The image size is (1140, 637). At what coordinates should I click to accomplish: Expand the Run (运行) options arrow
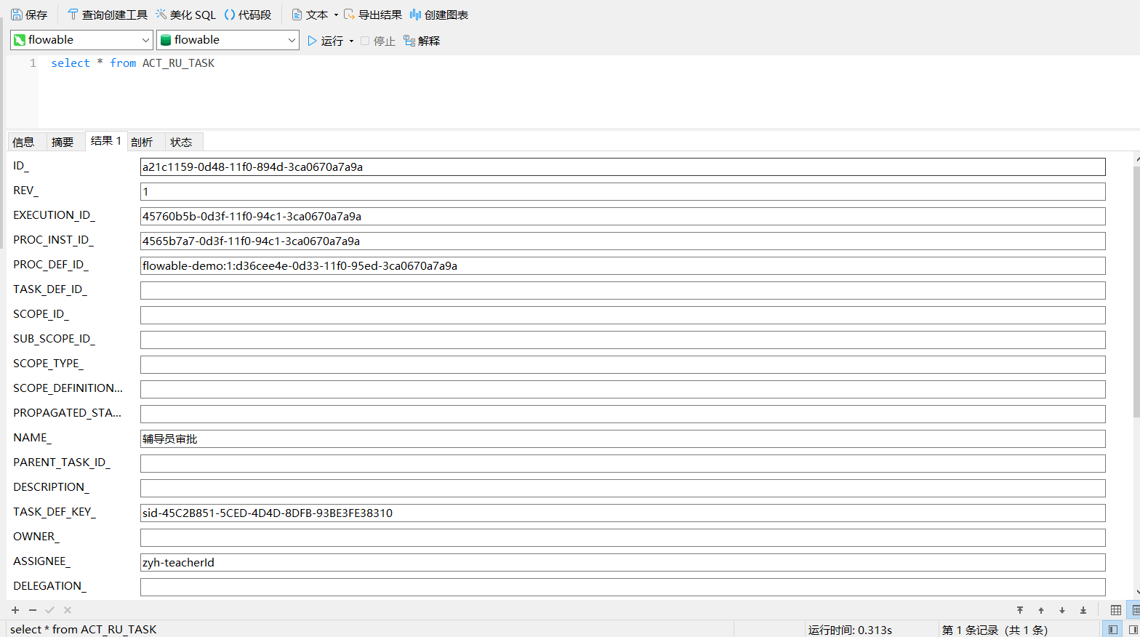(352, 41)
